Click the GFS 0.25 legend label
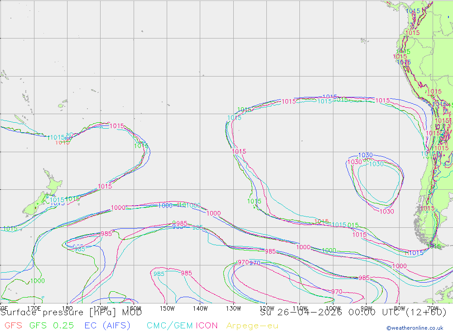Image resolution: width=453 pixels, height=332 pixels. 52,326
